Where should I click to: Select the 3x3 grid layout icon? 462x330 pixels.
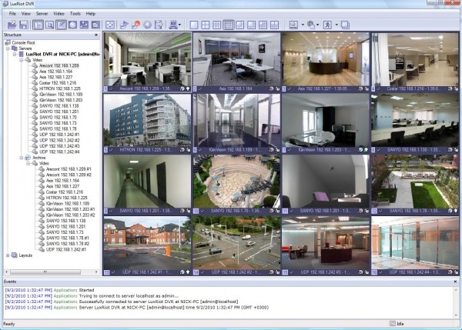point(217,25)
